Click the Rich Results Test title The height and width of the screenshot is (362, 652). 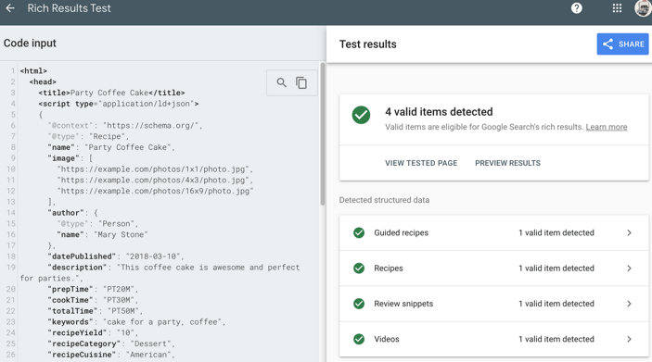point(69,8)
